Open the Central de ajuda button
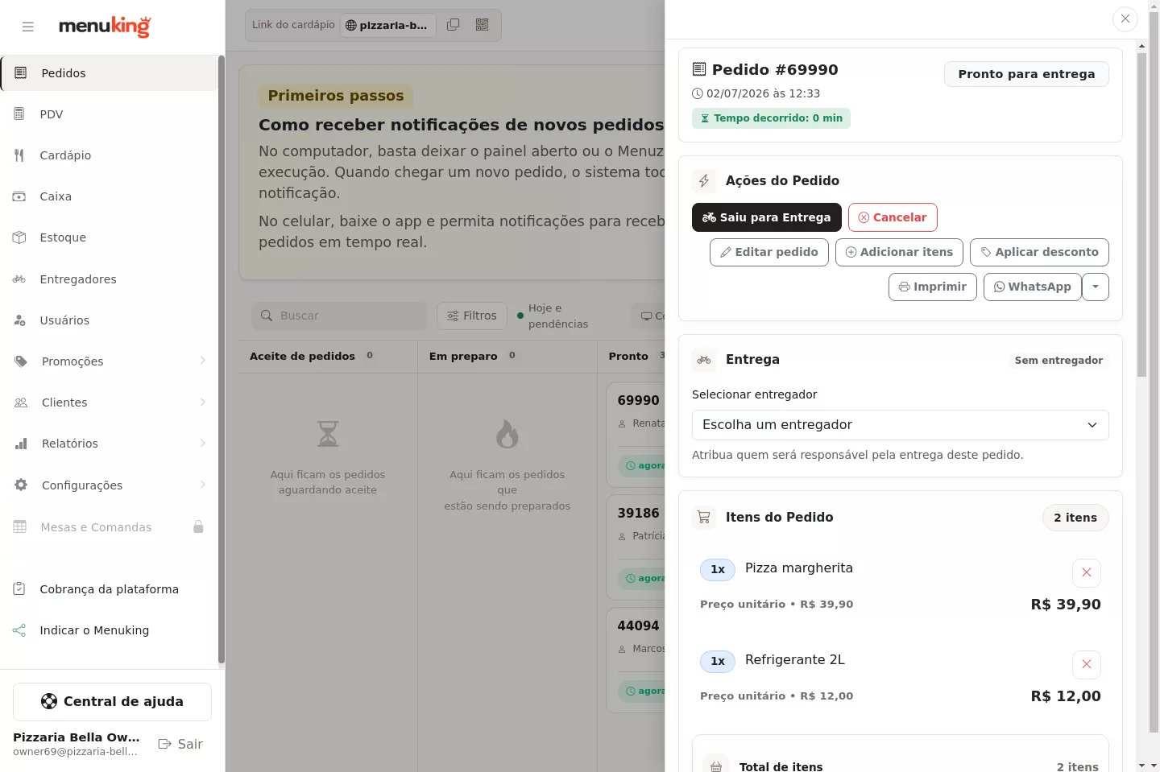Image resolution: width=1160 pixels, height=772 pixels. (x=112, y=702)
